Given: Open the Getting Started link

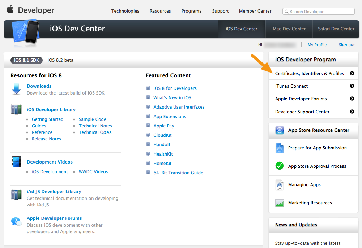Looking at the screenshot, I should pyautogui.click(x=48, y=119).
